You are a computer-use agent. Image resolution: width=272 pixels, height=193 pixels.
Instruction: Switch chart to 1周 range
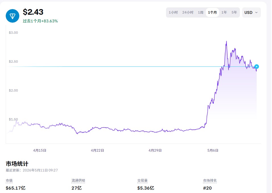(x=201, y=12)
